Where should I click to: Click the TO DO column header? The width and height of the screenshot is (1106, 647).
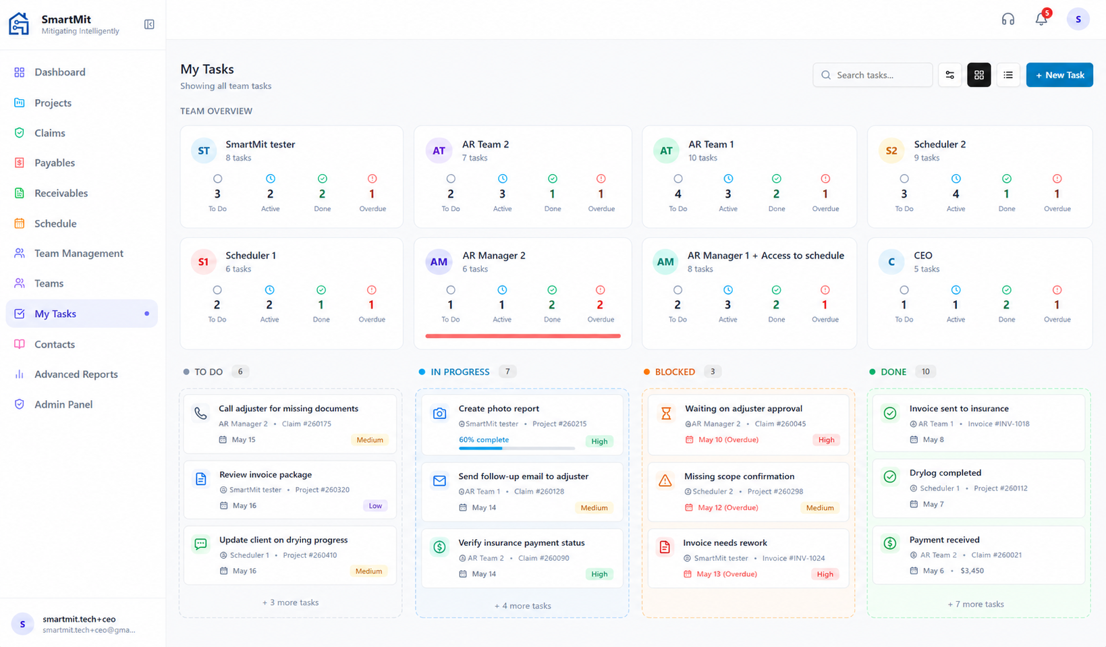[209, 372]
